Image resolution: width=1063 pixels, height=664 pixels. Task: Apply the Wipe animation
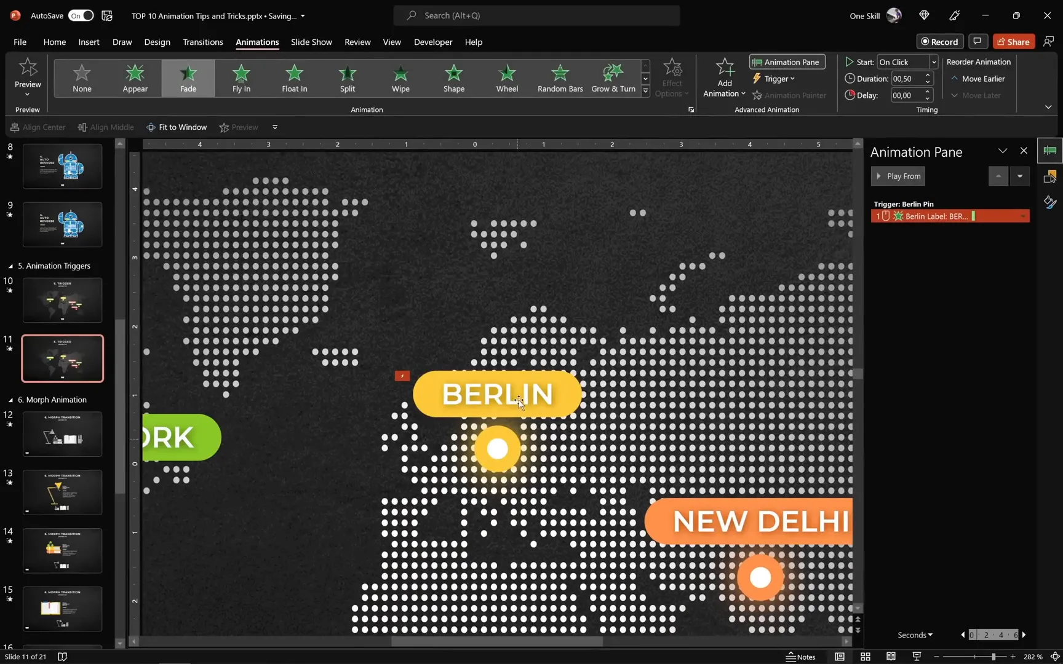click(400, 78)
